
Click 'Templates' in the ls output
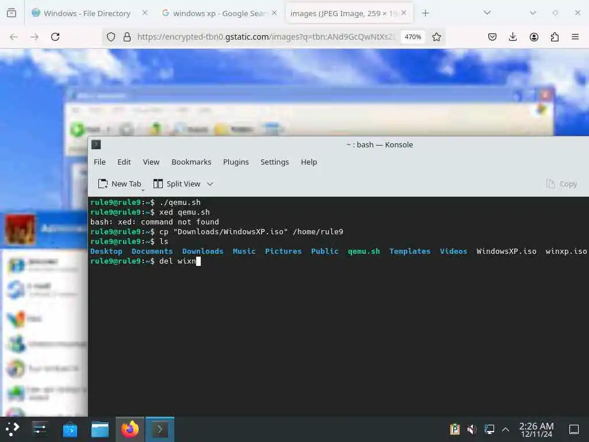coord(410,251)
